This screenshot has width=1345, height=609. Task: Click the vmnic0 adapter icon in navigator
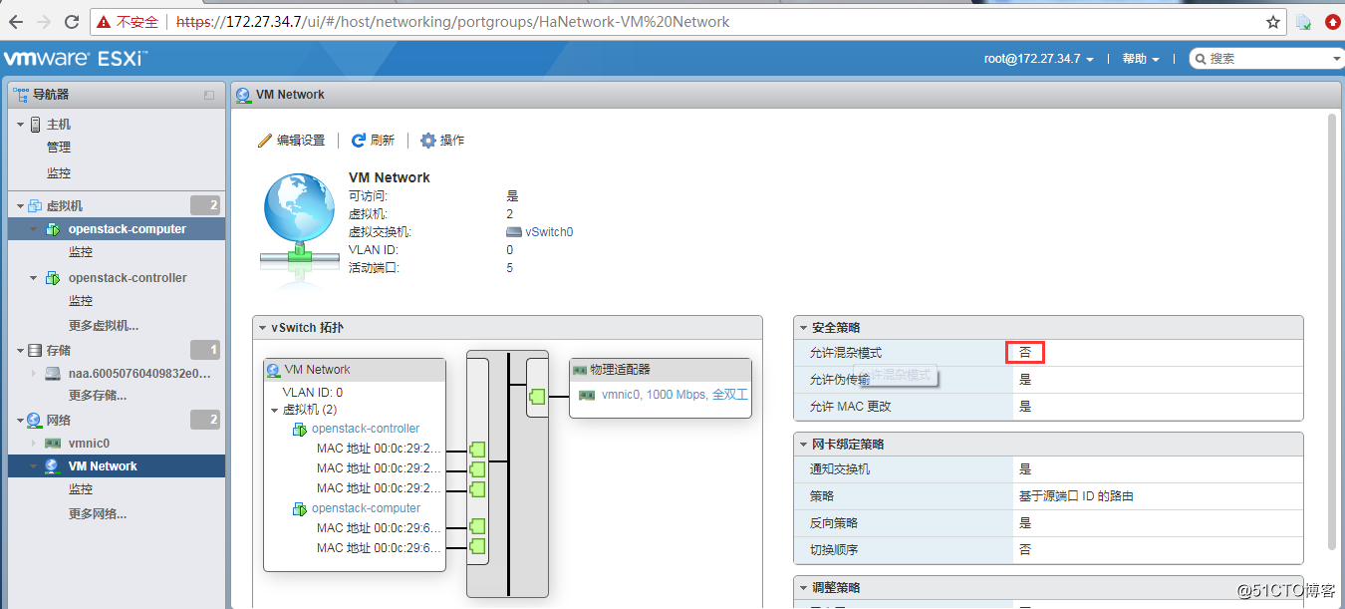(x=53, y=444)
